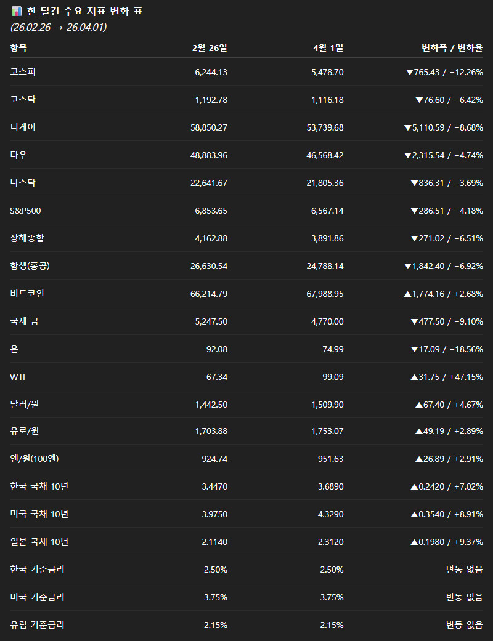The height and width of the screenshot is (641, 493).
Task: Click the 국제 금 value 4,770.00
Action: tap(327, 321)
